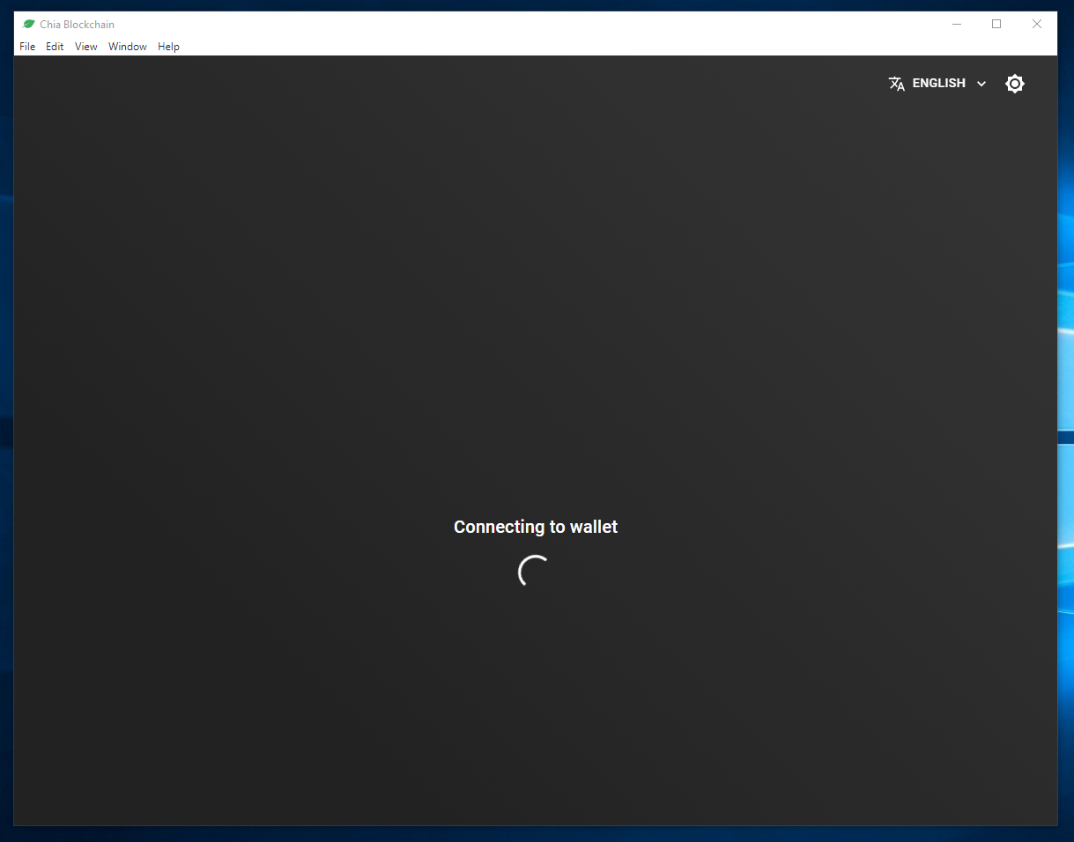
Task: Expand language chevron next to ENGLISH
Action: (981, 84)
